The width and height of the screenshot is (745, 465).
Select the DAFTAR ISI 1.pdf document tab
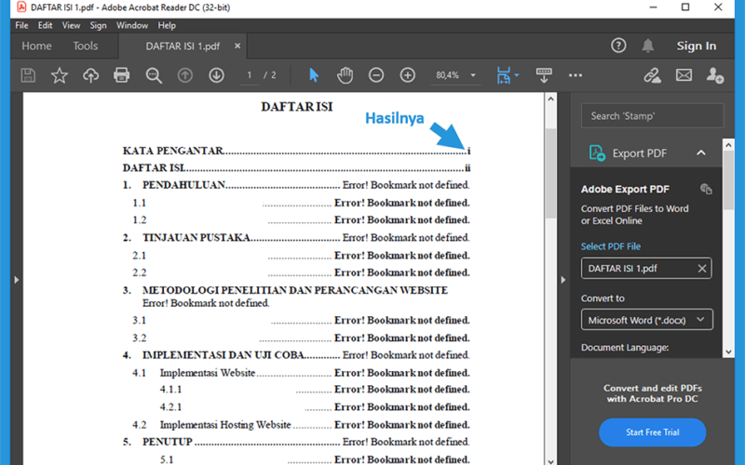(183, 46)
